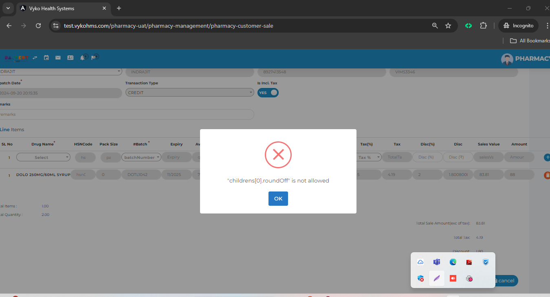Open the Transaction Type CREDIT dropdown

coord(189,92)
